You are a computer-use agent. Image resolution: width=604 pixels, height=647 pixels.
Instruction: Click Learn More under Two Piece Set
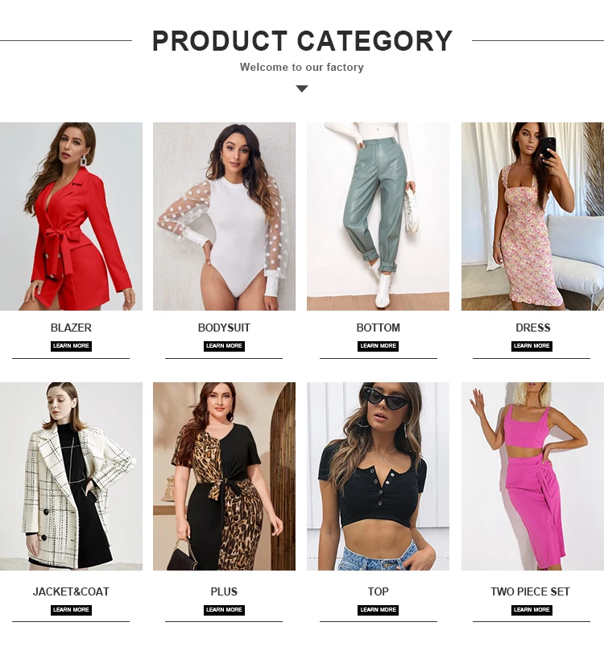pos(532,610)
